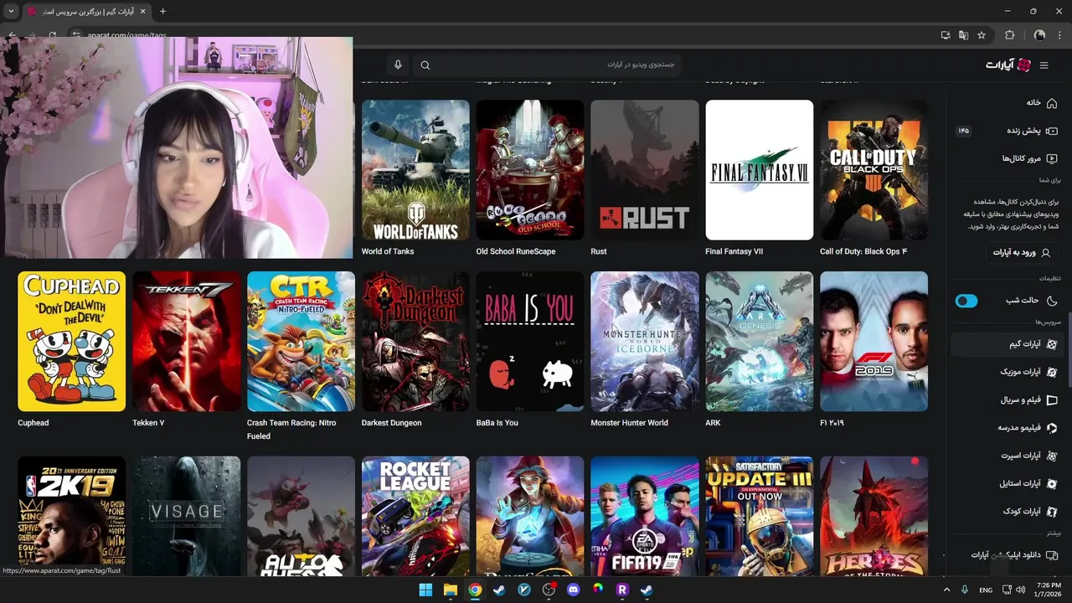Image resolution: width=1072 pixels, height=603 pixels.
Task: Click the 'World of Tanks' title text
Action: click(388, 251)
